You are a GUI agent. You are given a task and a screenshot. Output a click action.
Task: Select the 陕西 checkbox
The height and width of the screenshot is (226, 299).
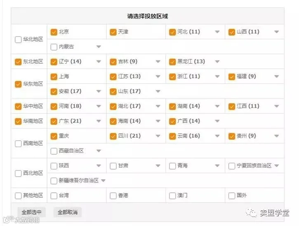click(x=54, y=166)
